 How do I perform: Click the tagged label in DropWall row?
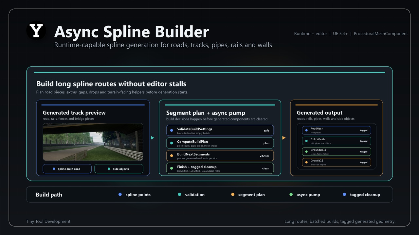click(x=364, y=162)
